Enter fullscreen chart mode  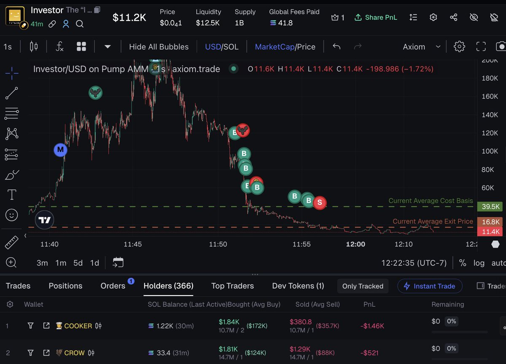coord(481,46)
